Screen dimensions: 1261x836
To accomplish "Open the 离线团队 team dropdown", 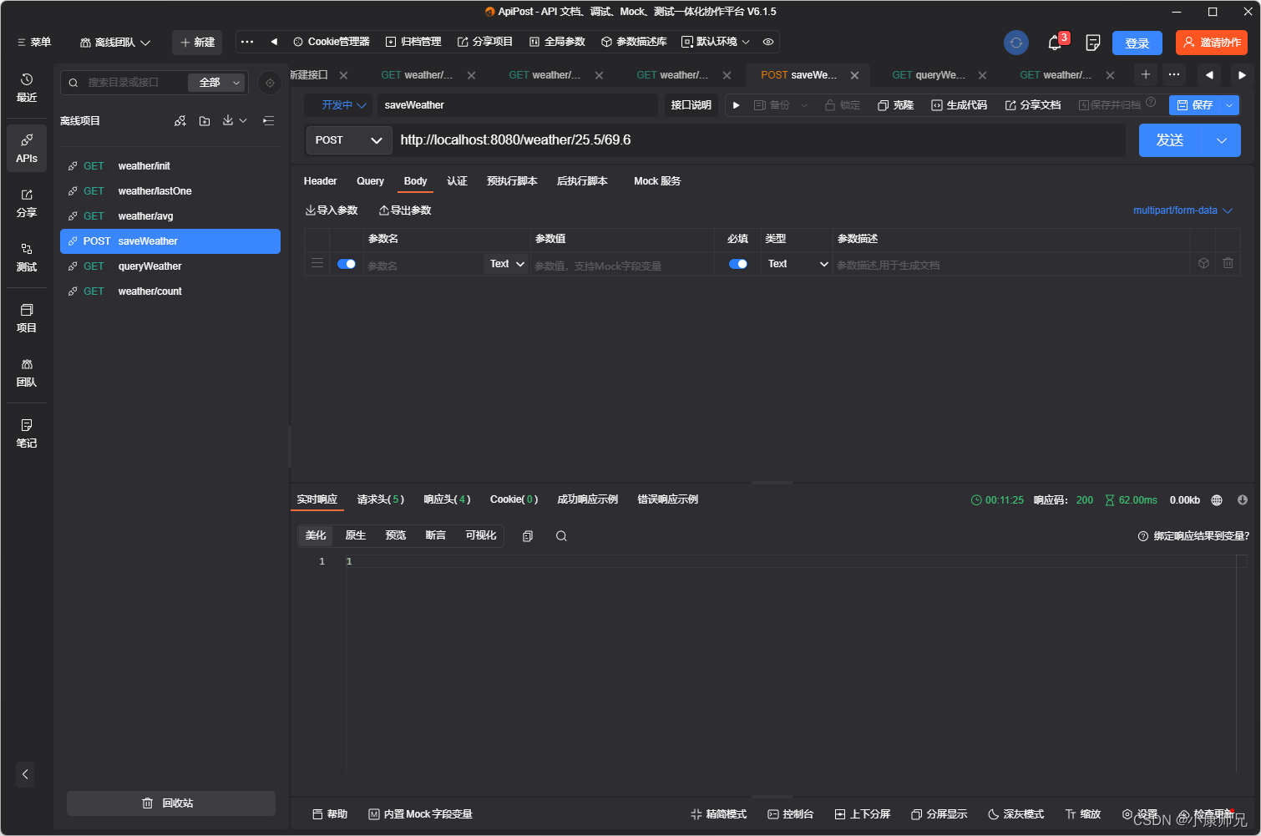I will pyautogui.click(x=115, y=42).
